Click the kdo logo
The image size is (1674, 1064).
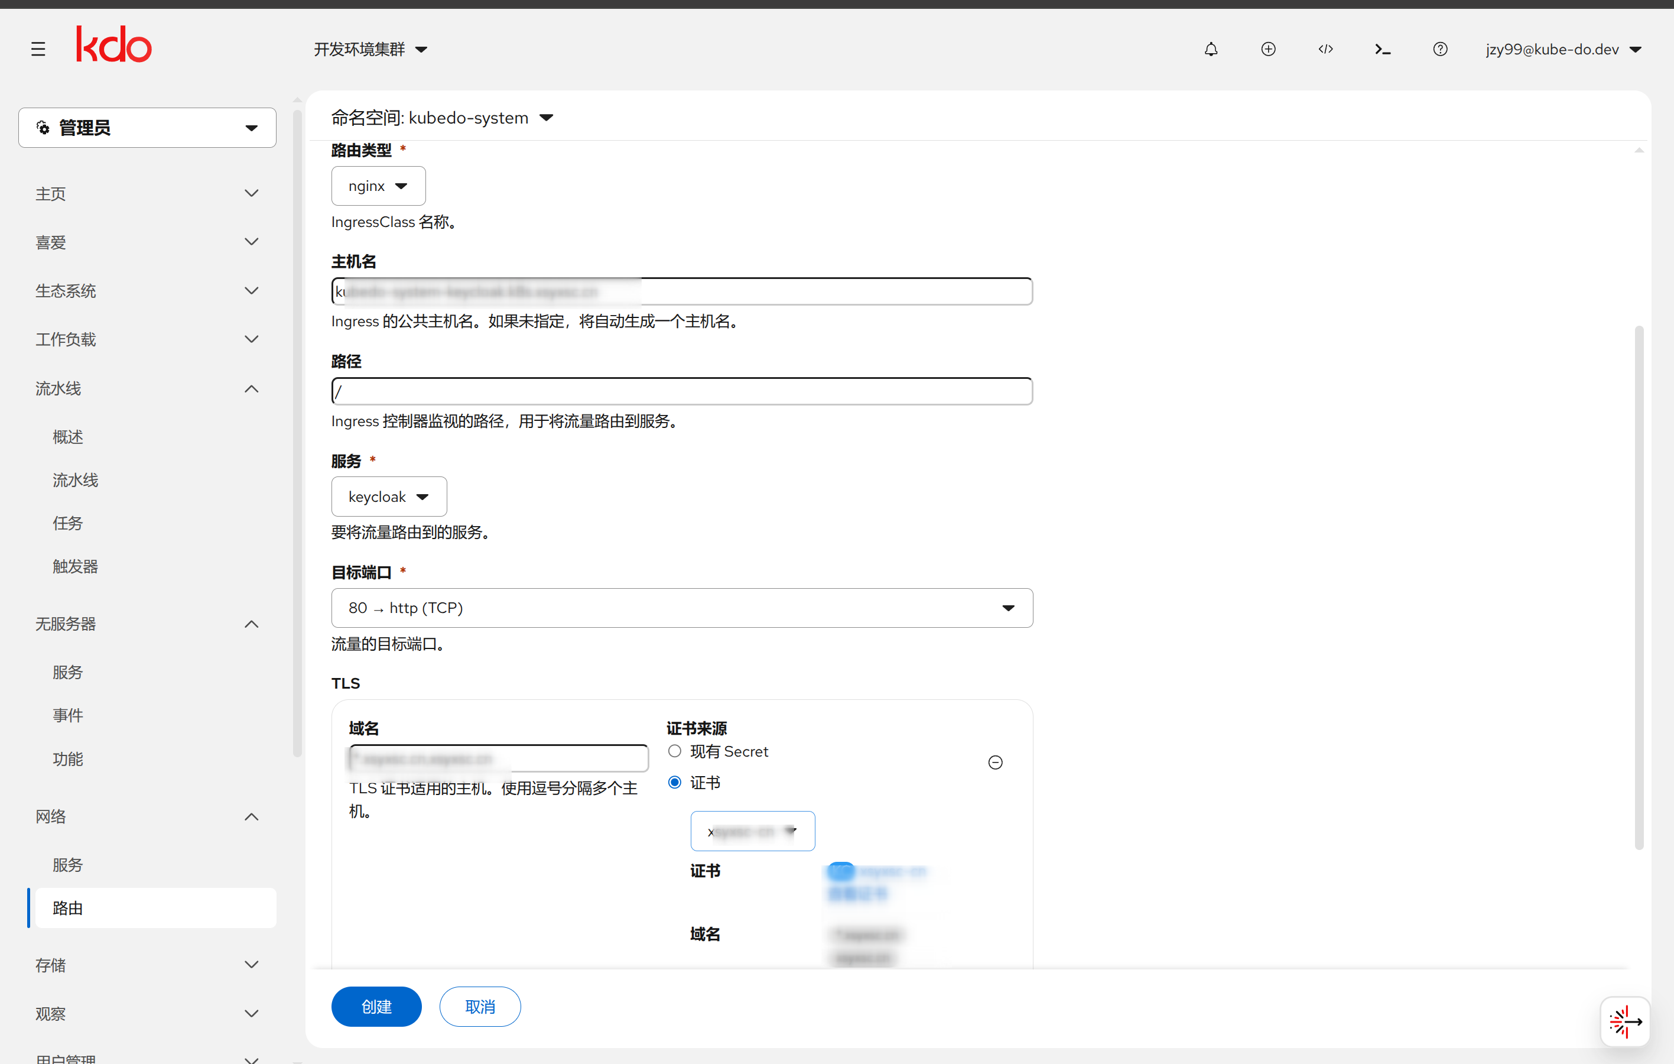coord(113,44)
